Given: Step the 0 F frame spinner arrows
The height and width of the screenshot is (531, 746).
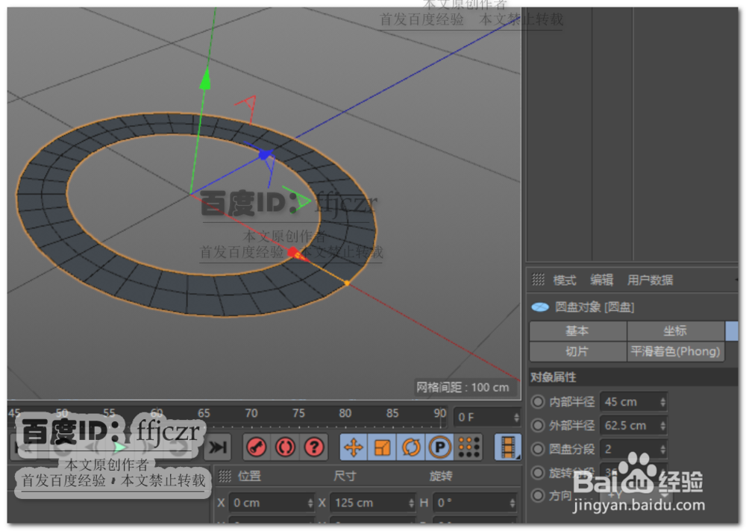Looking at the screenshot, I should click(517, 418).
